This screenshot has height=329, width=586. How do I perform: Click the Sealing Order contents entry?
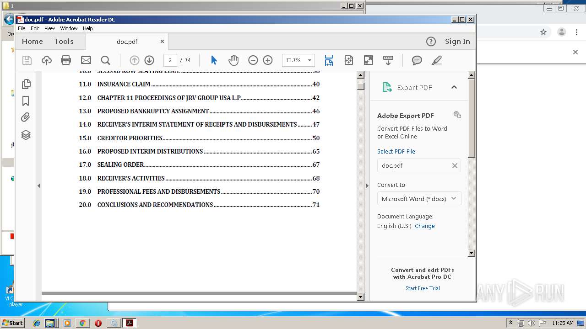199,164
